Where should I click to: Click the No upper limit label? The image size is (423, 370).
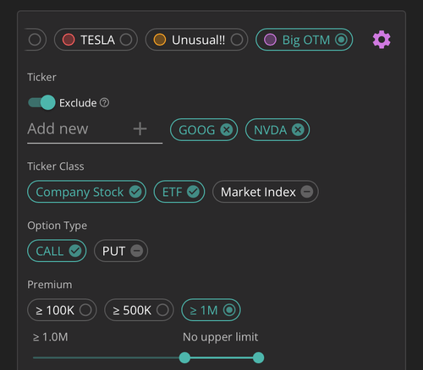point(220,337)
